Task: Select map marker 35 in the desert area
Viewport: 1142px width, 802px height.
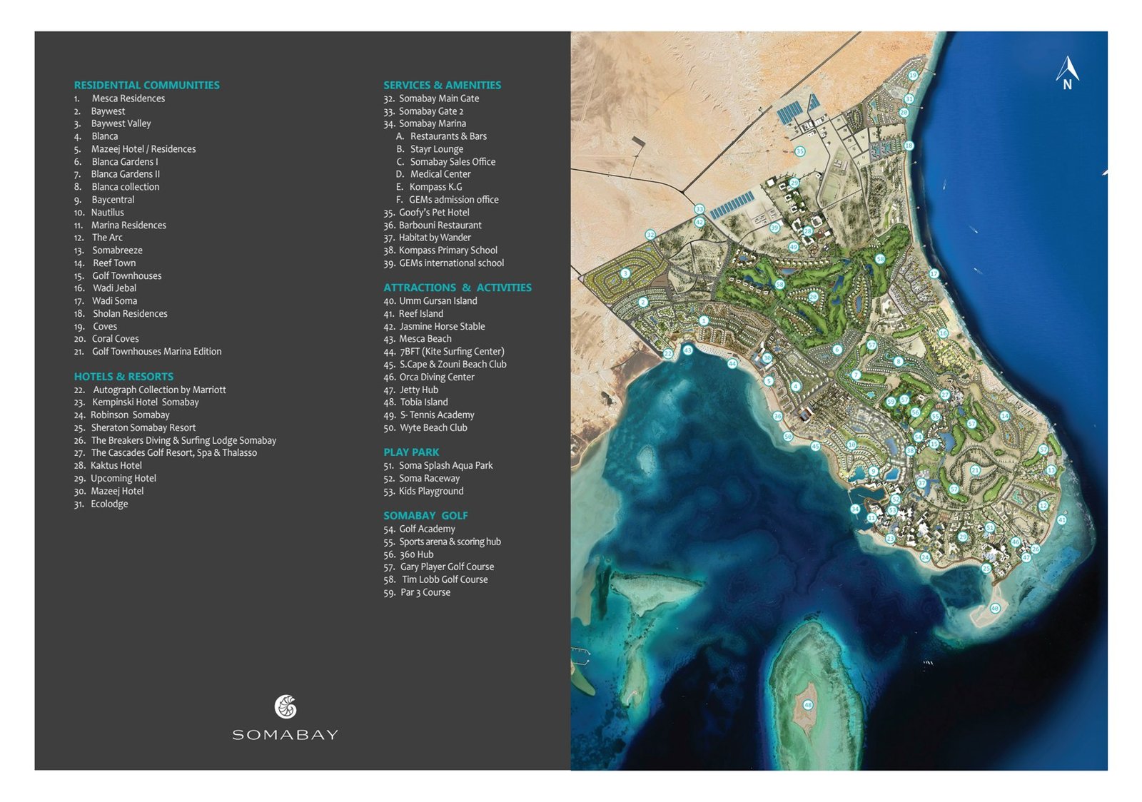Action: click(800, 151)
